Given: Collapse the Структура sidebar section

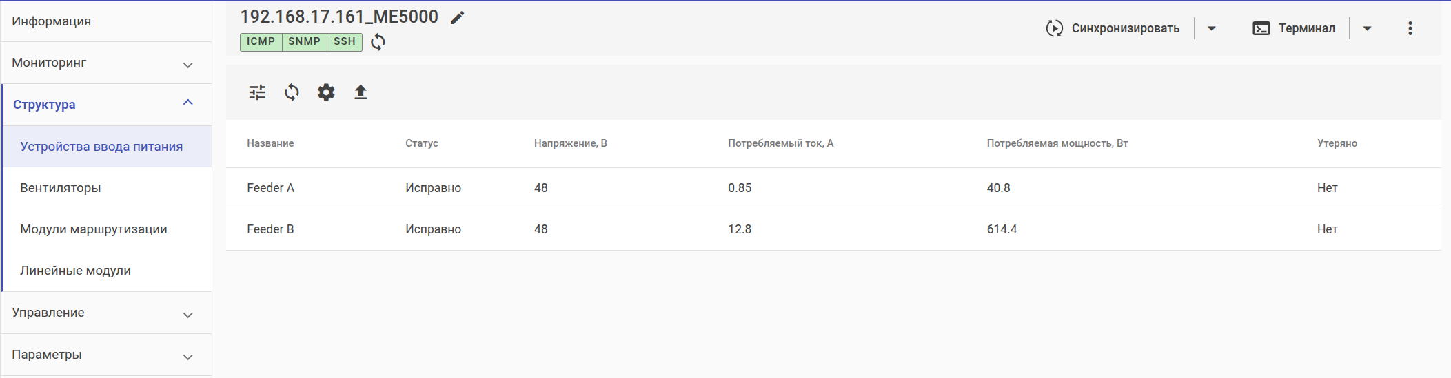Looking at the screenshot, I should point(107,105).
